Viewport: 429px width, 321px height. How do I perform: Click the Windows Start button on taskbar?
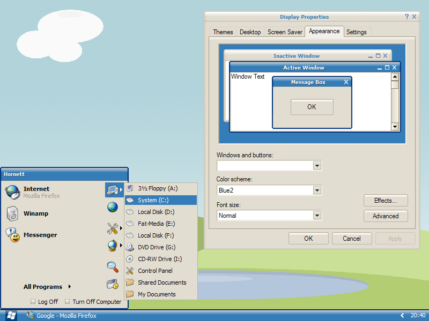[x=11, y=316]
